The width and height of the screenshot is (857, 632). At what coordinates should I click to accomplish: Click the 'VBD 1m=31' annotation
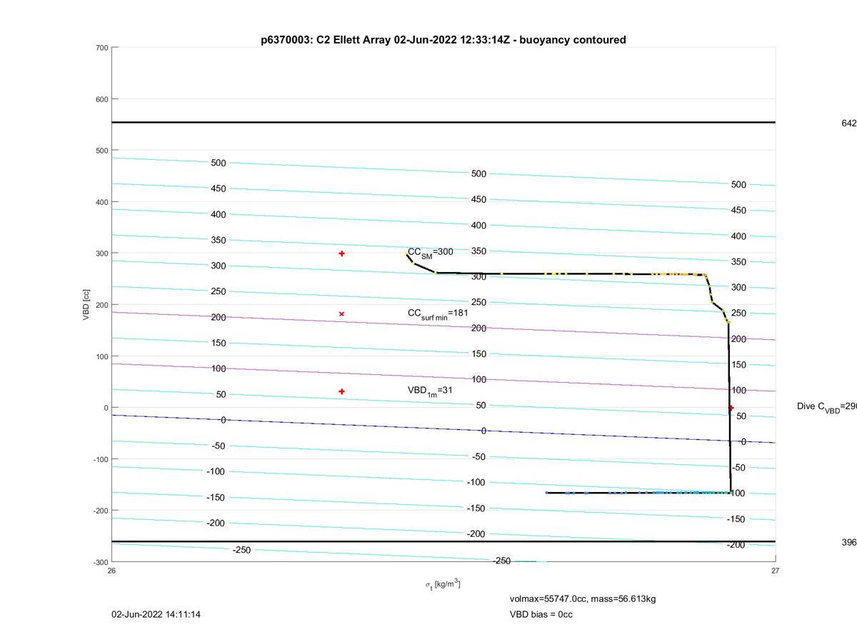pyautogui.click(x=430, y=391)
